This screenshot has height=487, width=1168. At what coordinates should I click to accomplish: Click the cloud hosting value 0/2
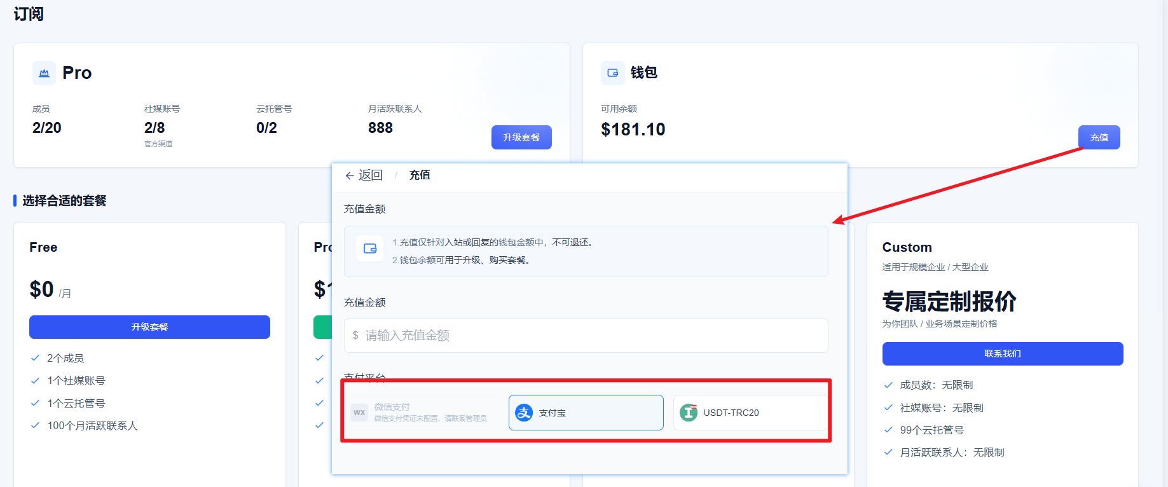[x=266, y=128]
